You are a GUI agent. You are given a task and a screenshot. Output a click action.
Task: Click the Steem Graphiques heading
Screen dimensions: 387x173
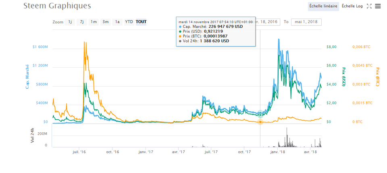tap(57, 6)
